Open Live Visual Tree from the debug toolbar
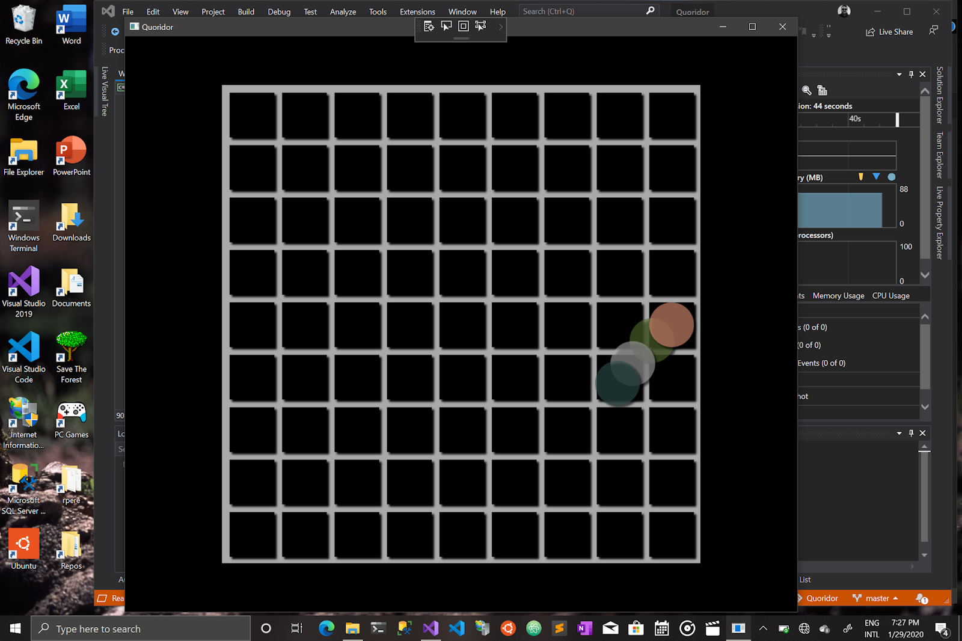 point(429,26)
